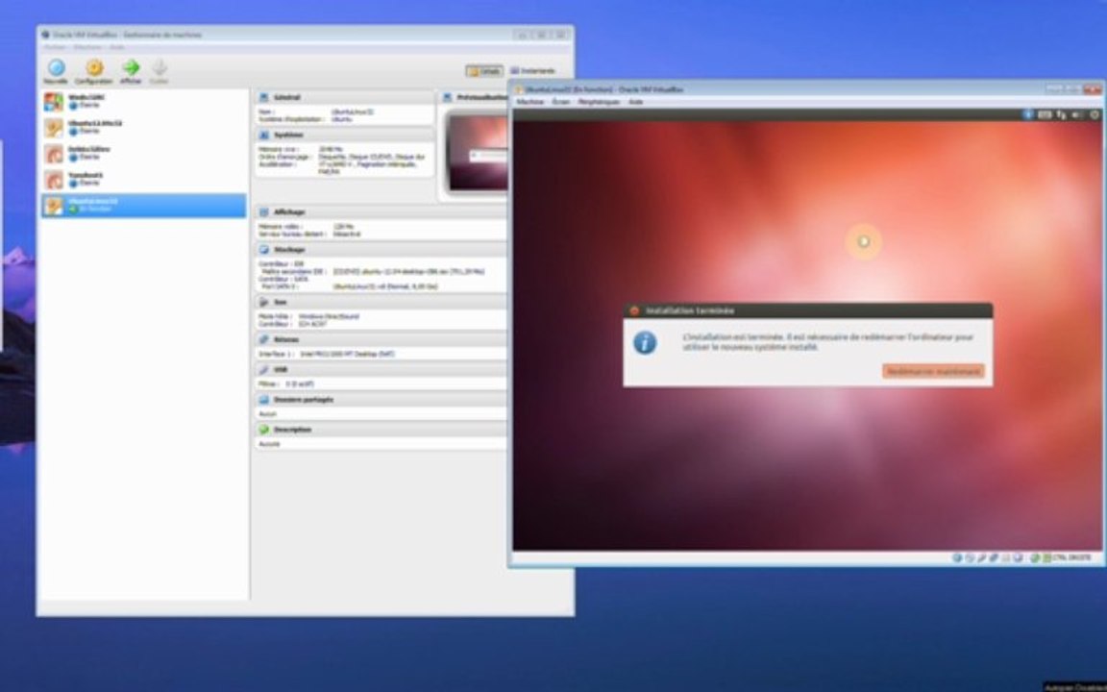Switch to the Détails view button

[x=484, y=71]
